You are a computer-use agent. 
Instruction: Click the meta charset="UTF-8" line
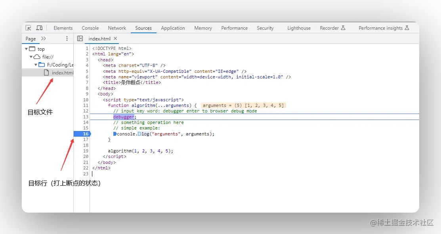pos(134,65)
